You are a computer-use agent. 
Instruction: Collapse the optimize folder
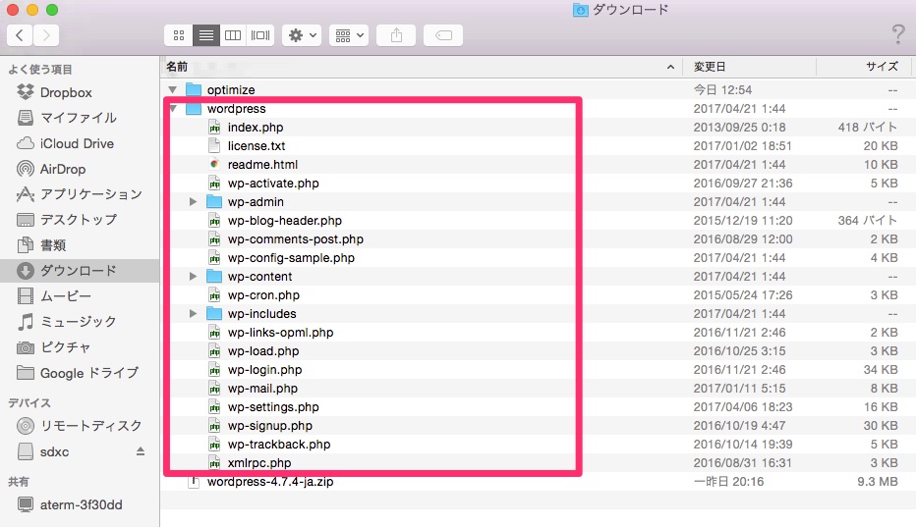click(172, 90)
